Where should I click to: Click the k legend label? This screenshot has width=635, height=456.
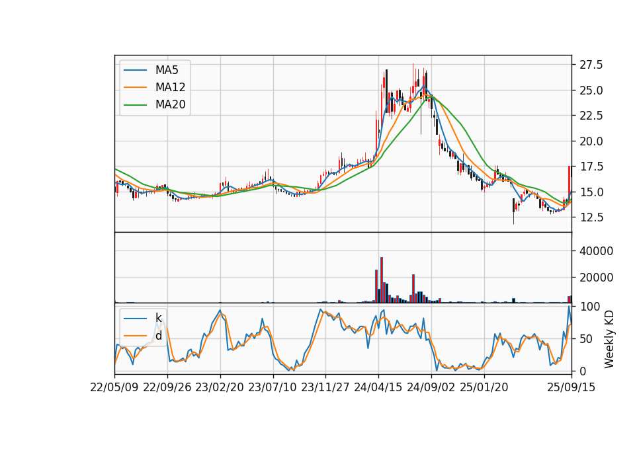point(159,318)
